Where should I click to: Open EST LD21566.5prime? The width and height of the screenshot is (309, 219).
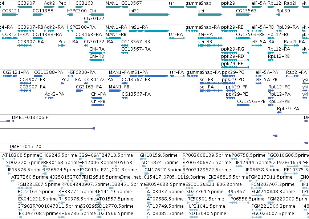click(x=115, y=214)
